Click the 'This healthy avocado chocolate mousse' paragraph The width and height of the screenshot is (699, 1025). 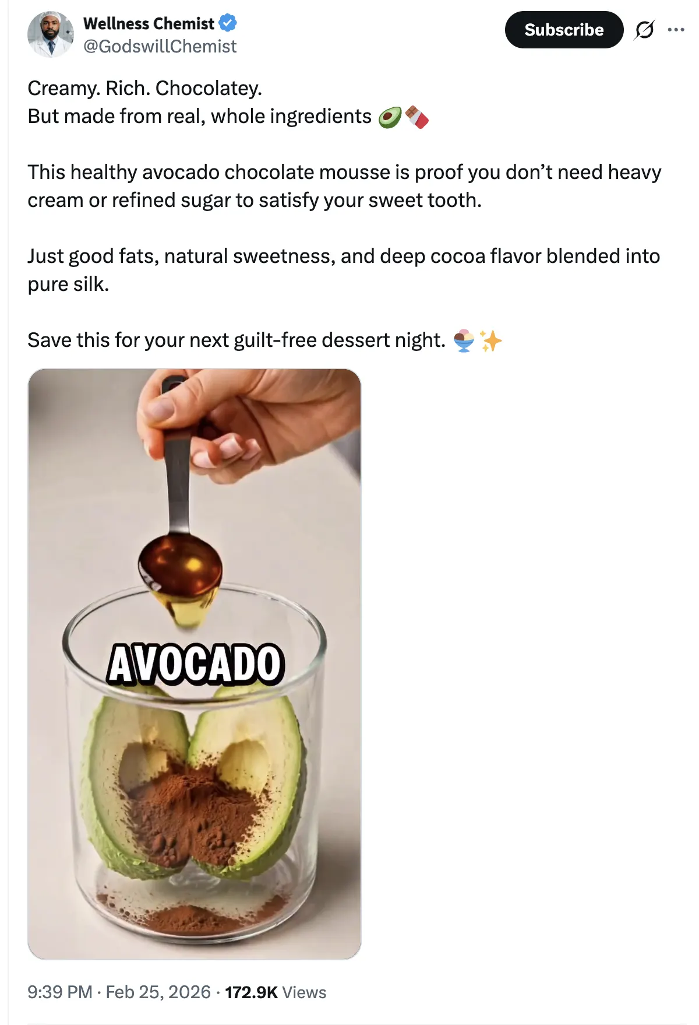[x=344, y=186]
